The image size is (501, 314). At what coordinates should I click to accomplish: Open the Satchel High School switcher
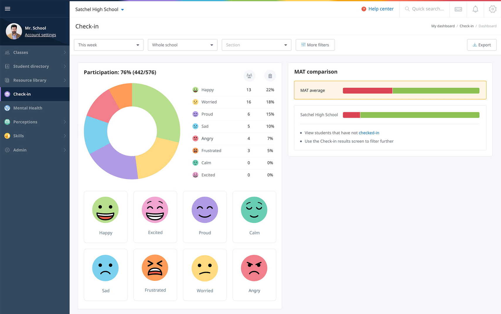[100, 9]
